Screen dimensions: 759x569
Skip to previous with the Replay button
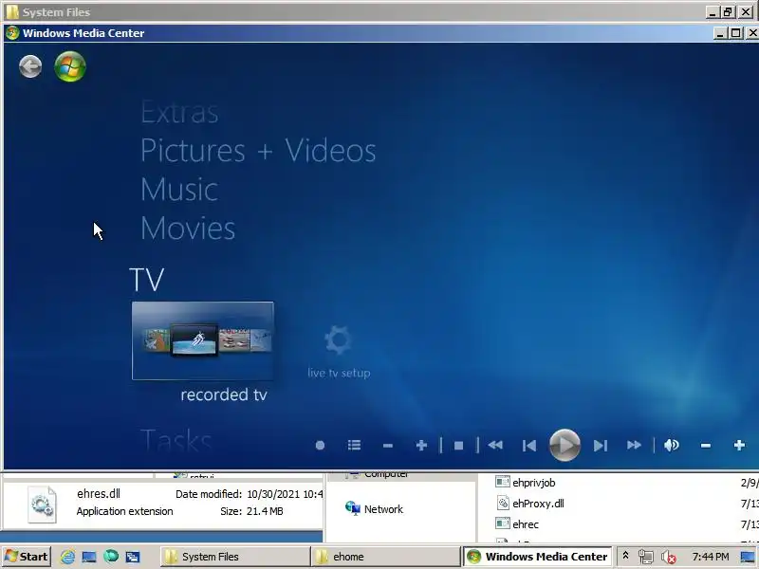529,446
